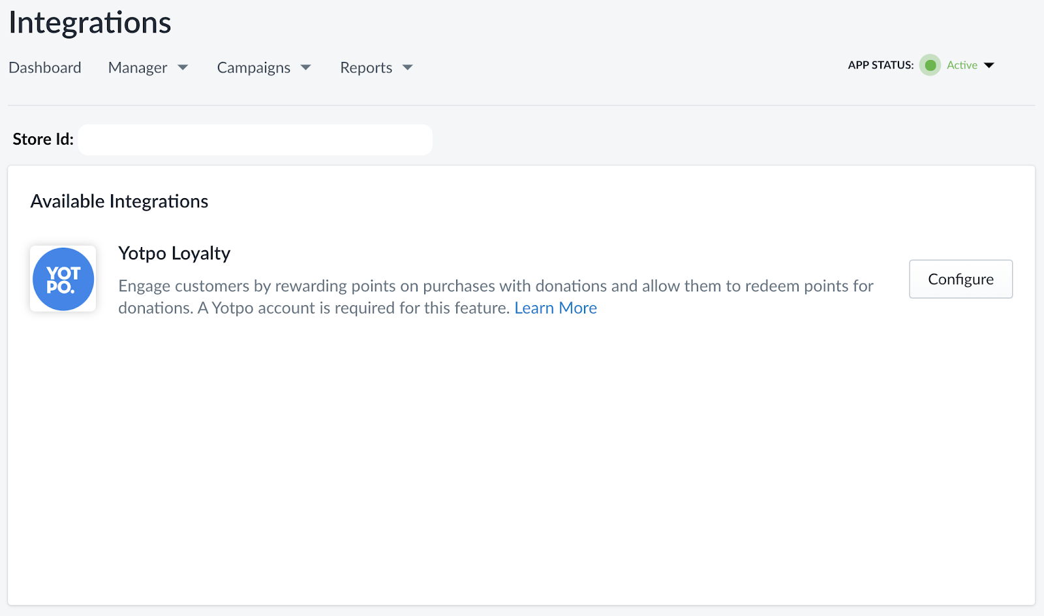Configure the Yotpo Loyalty integration
Image resolution: width=1044 pixels, height=616 pixels.
tap(960, 279)
